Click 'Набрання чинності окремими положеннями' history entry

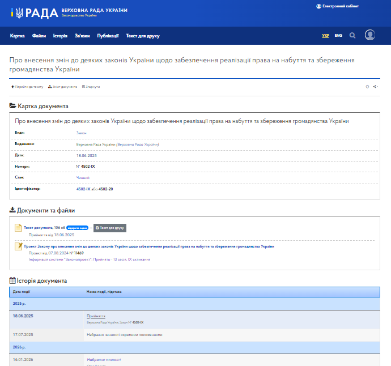click(x=125, y=335)
